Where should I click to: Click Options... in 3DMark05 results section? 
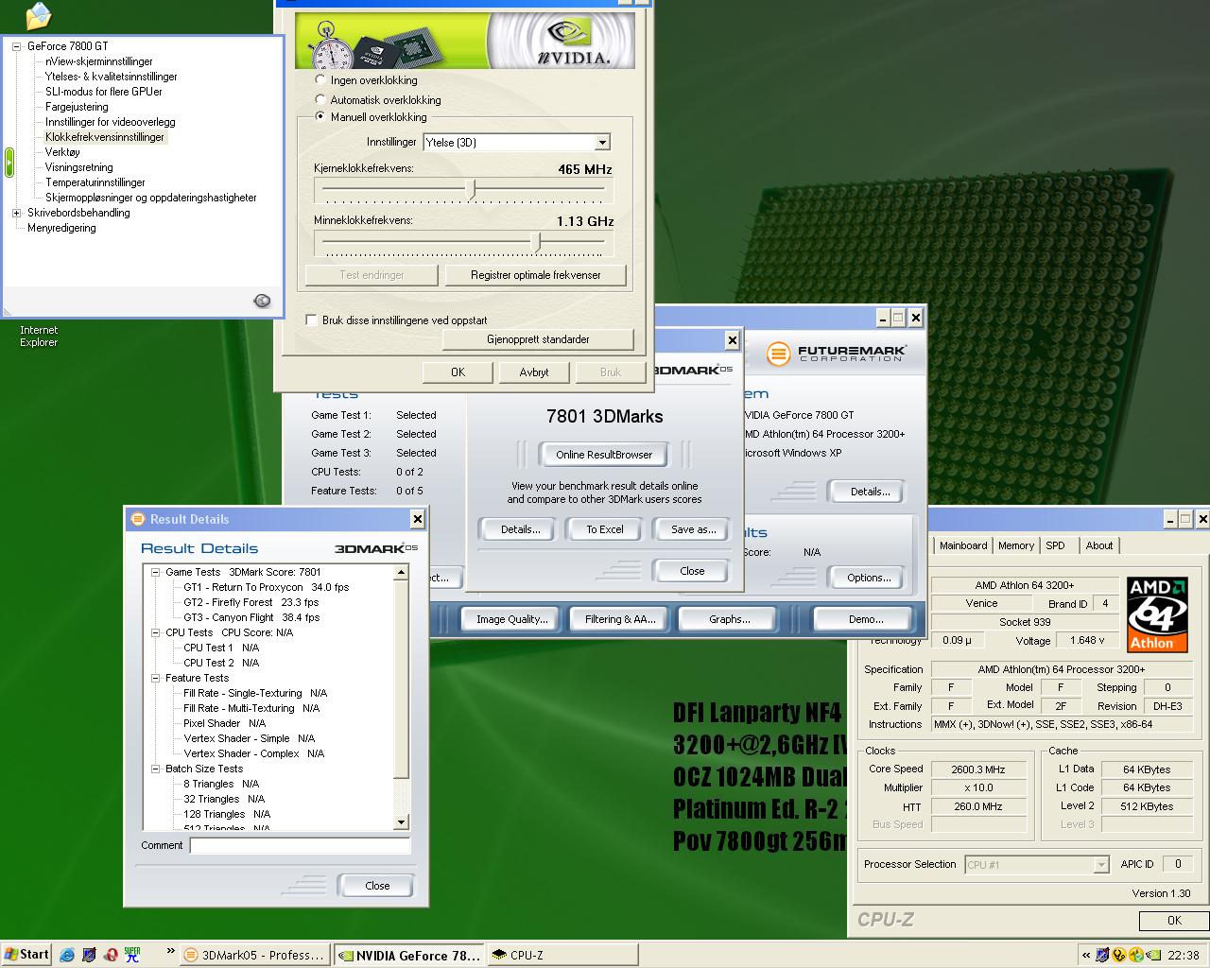869,578
